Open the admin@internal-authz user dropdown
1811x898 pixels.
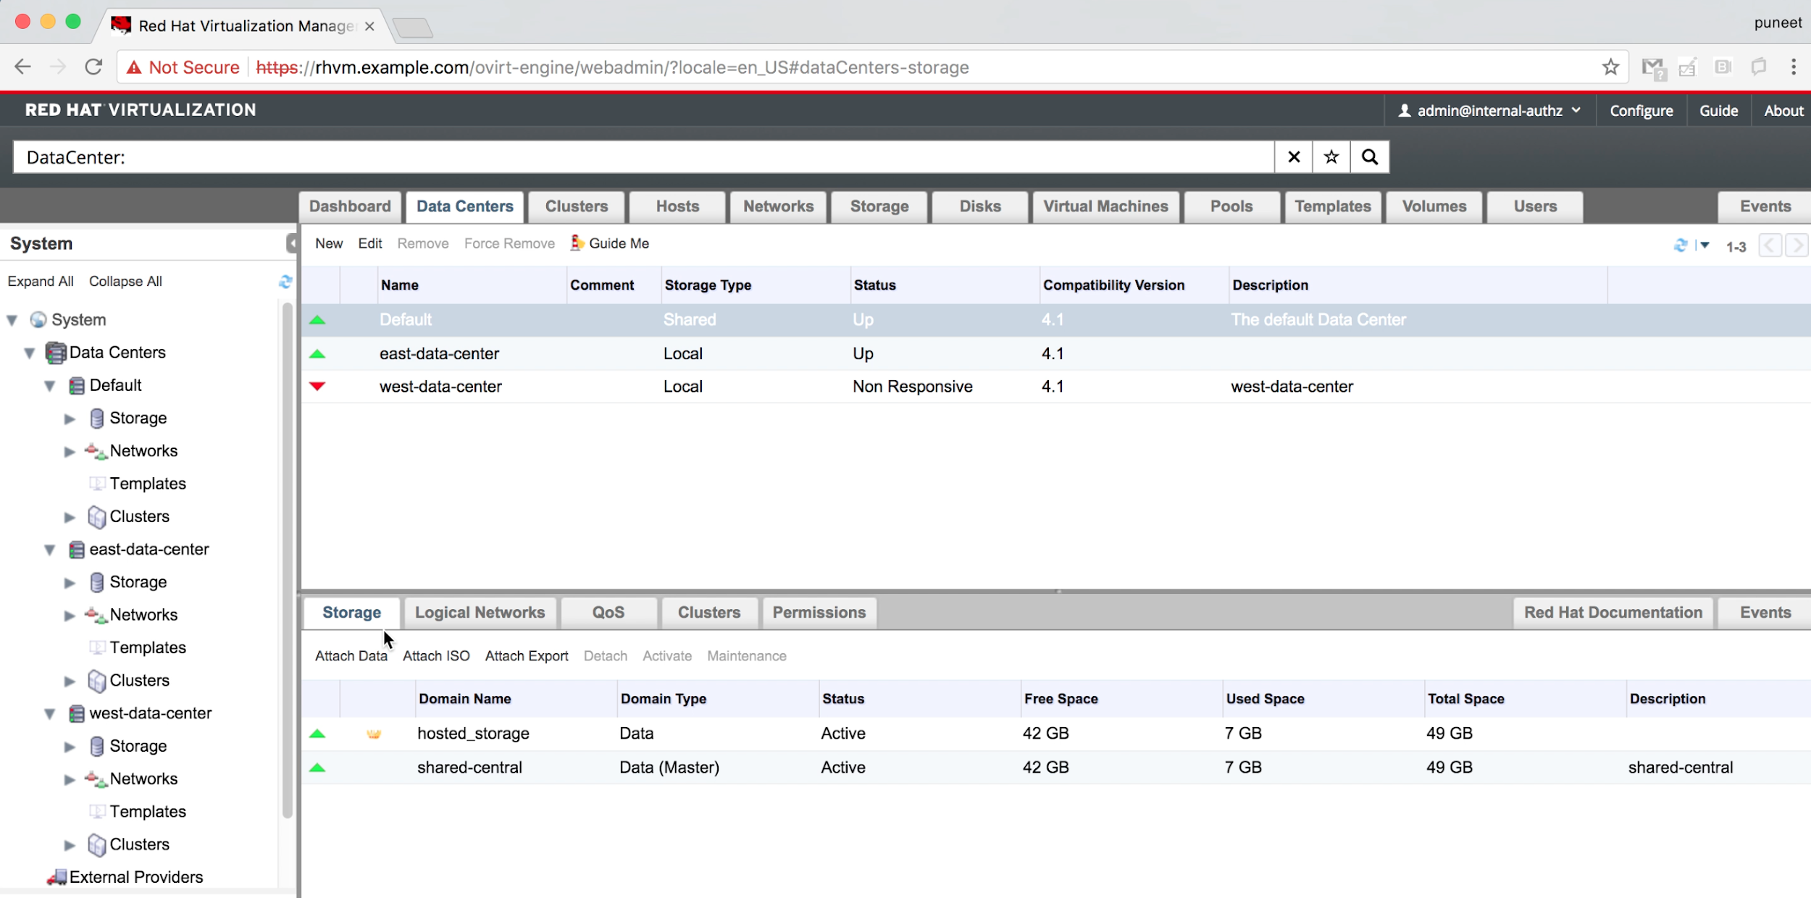(1489, 111)
